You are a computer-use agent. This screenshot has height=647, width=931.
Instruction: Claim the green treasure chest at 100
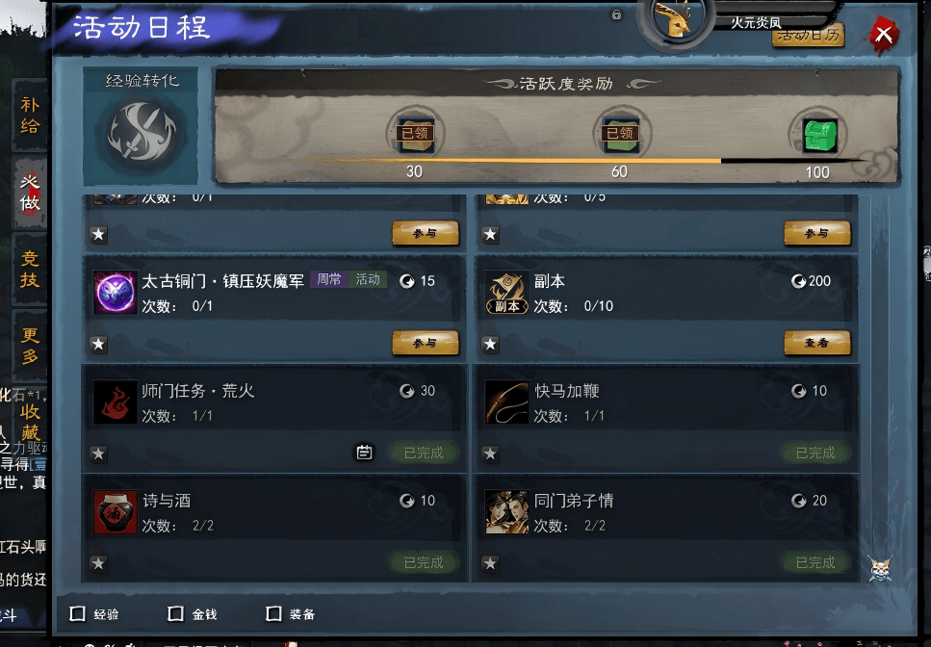(x=819, y=135)
